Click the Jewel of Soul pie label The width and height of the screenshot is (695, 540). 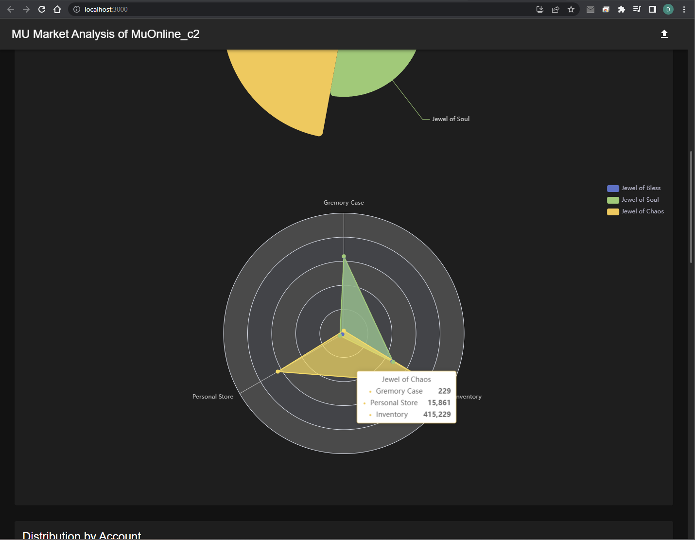(451, 119)
